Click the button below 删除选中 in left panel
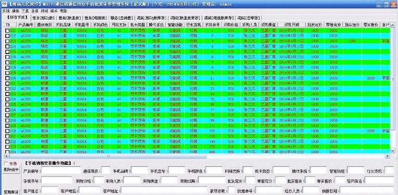 [11, 192]
